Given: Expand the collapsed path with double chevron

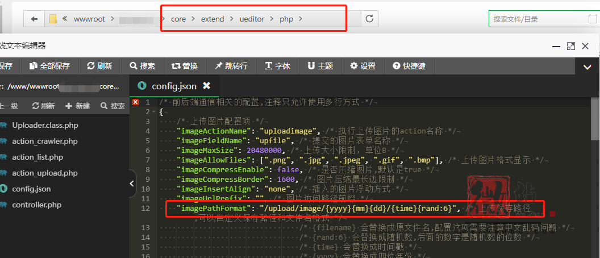Looking at the screenshot, I should coord(65,19).
